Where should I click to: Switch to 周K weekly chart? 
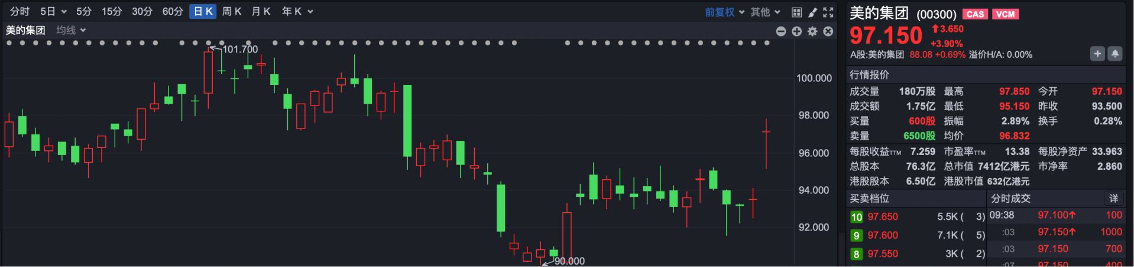pyautogui.click(x=232, y=12)
